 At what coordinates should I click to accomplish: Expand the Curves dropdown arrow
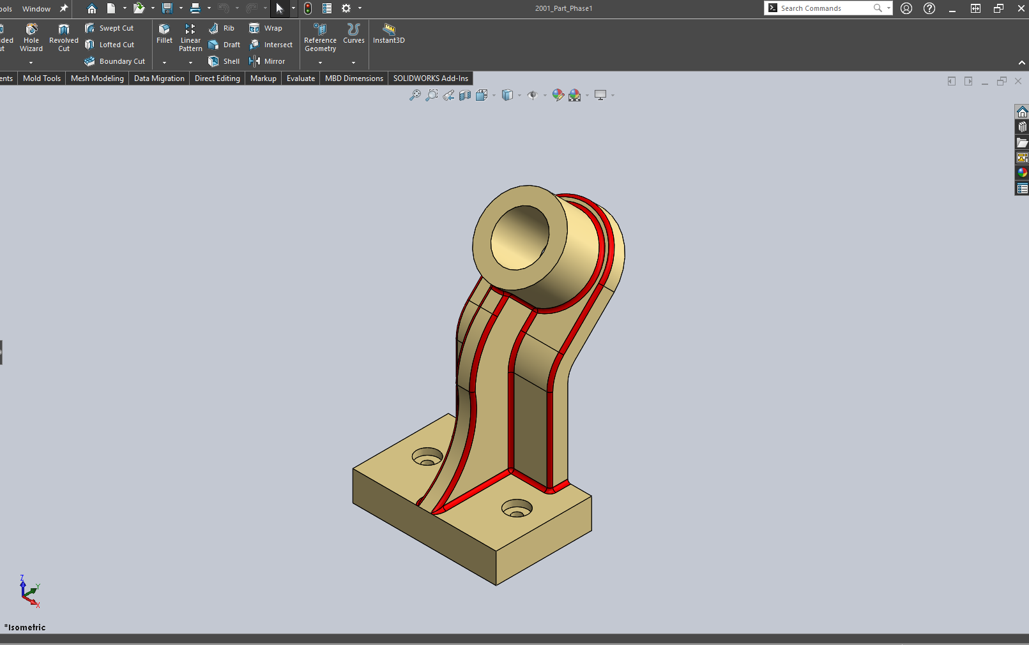(353, 63)
